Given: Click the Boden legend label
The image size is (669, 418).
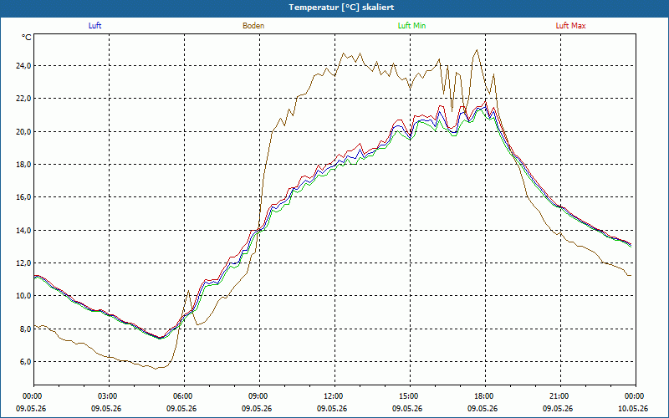Looking at the screenshot, I should (x=253, y=26).
